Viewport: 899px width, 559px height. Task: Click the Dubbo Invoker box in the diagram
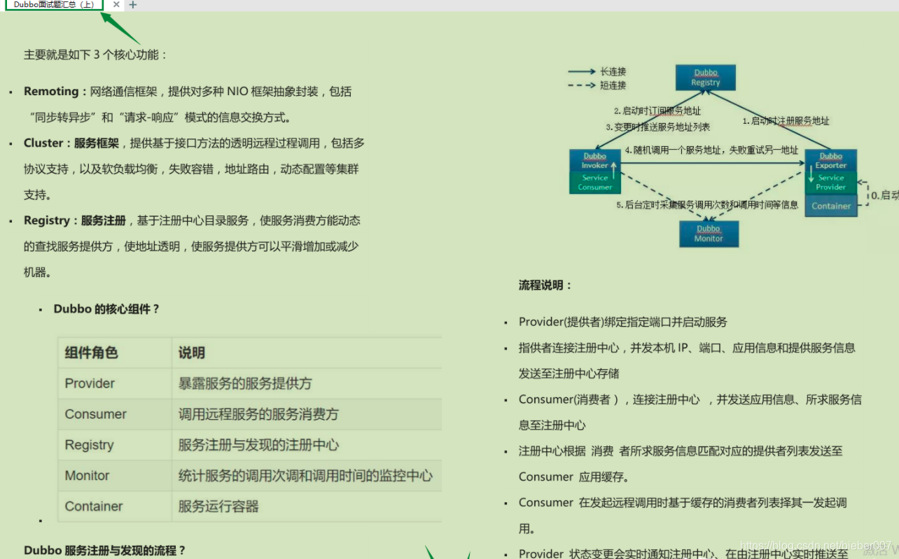point(595,161)
